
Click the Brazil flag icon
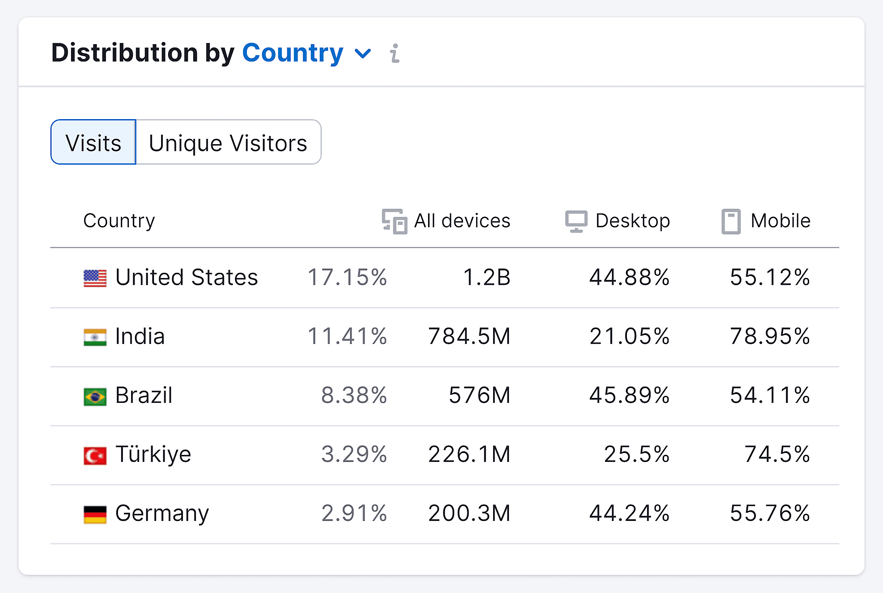95,397
